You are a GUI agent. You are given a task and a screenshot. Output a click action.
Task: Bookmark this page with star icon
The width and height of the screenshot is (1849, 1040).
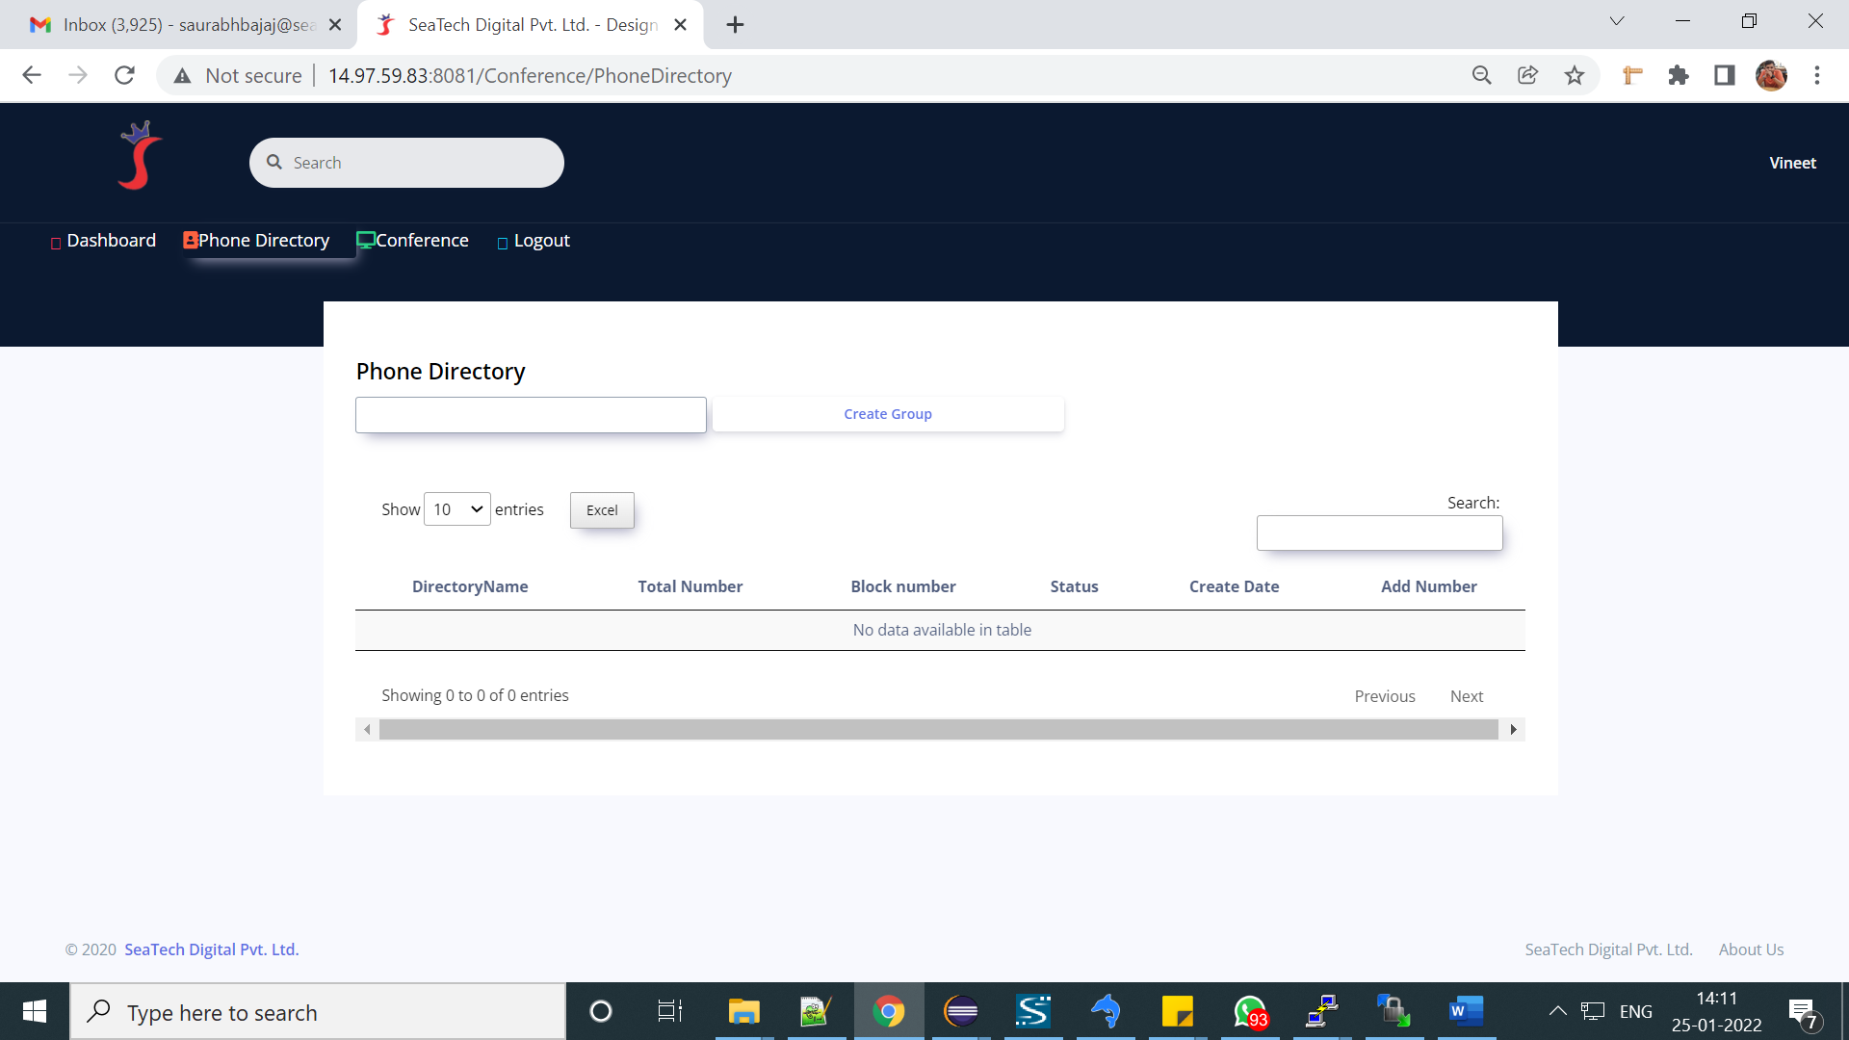tap(1575, 75)
